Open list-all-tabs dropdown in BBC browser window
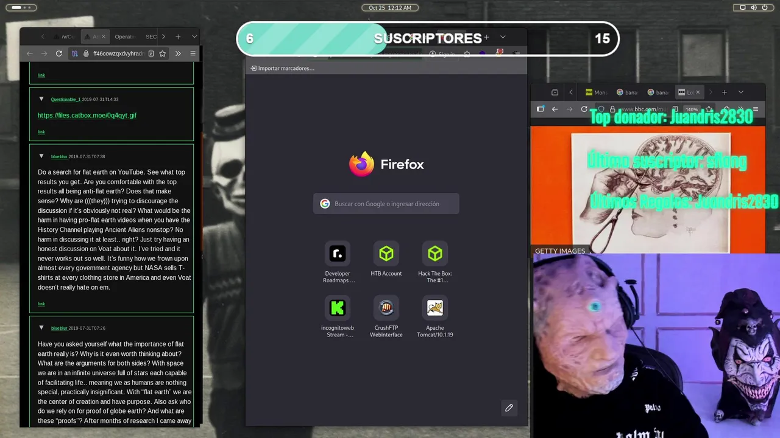This screenshot has height=438, width=780. coord(741,92)
